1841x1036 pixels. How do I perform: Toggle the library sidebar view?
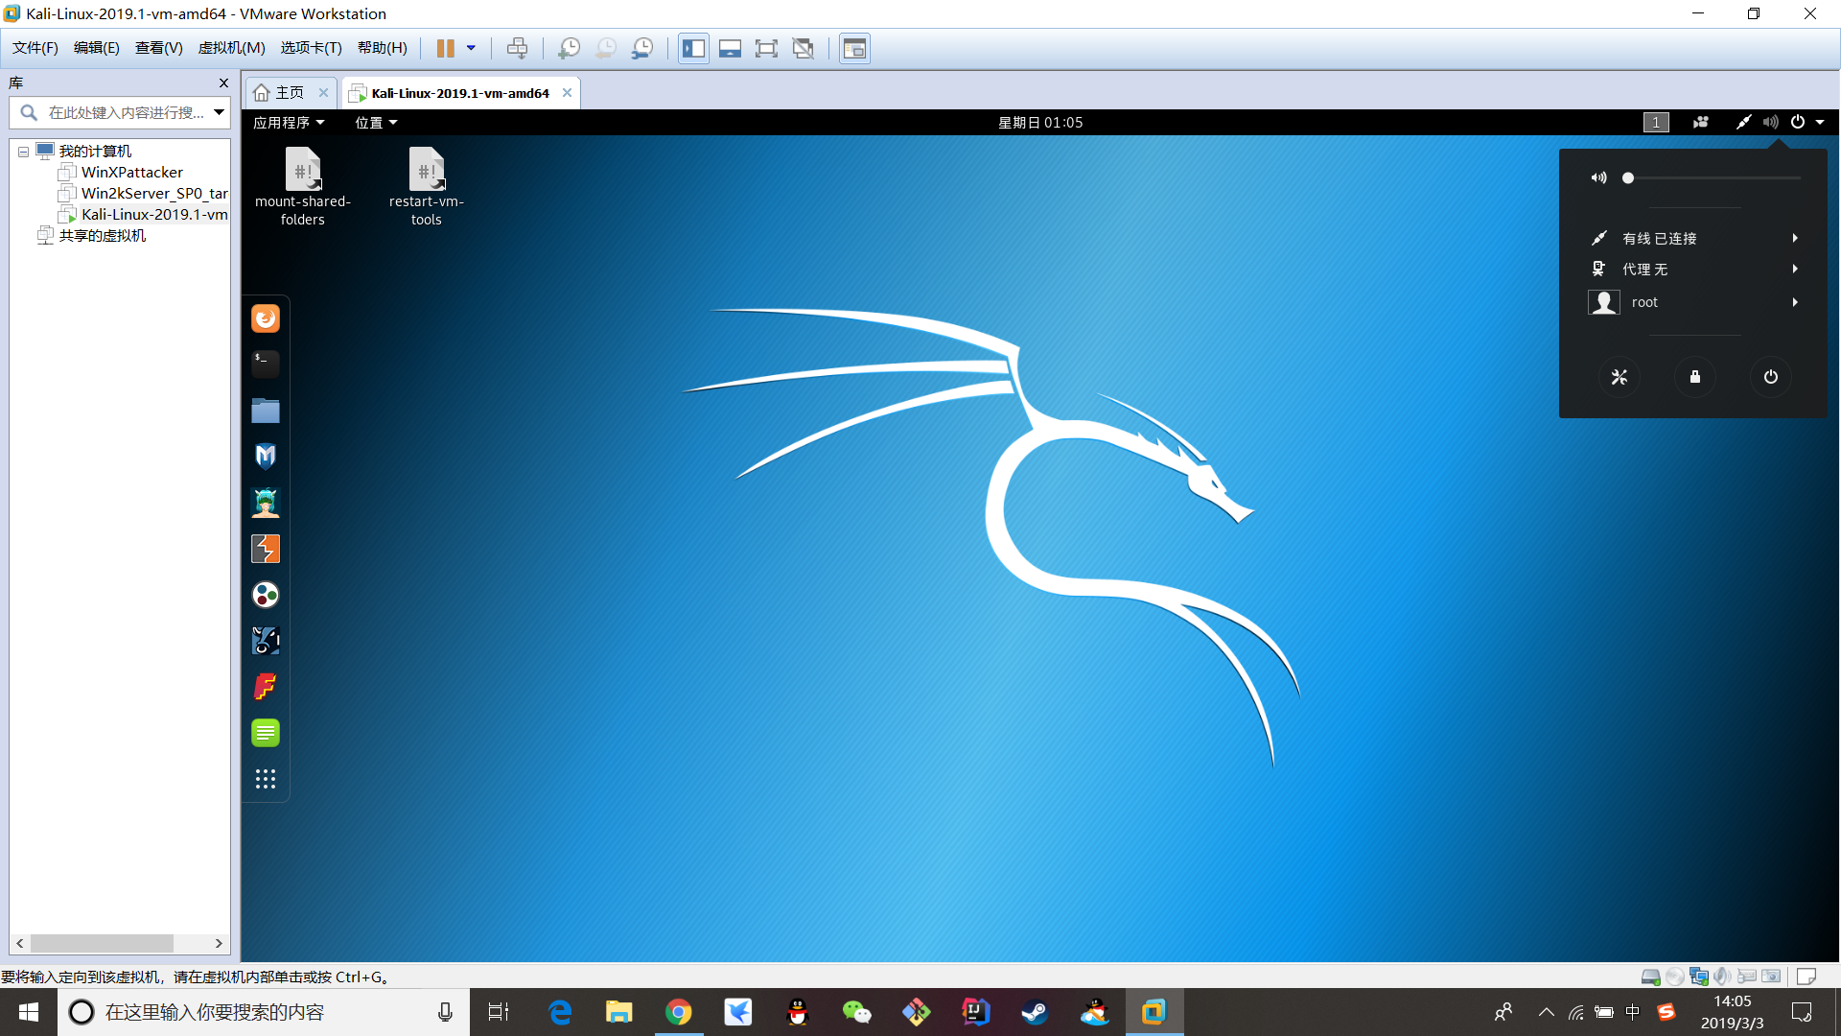[693, 48]
